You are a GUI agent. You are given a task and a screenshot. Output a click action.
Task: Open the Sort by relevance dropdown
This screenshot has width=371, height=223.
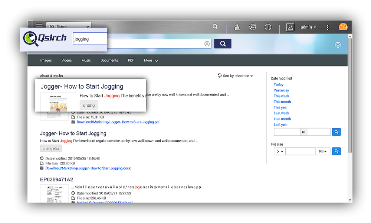[x=235, y=75]
